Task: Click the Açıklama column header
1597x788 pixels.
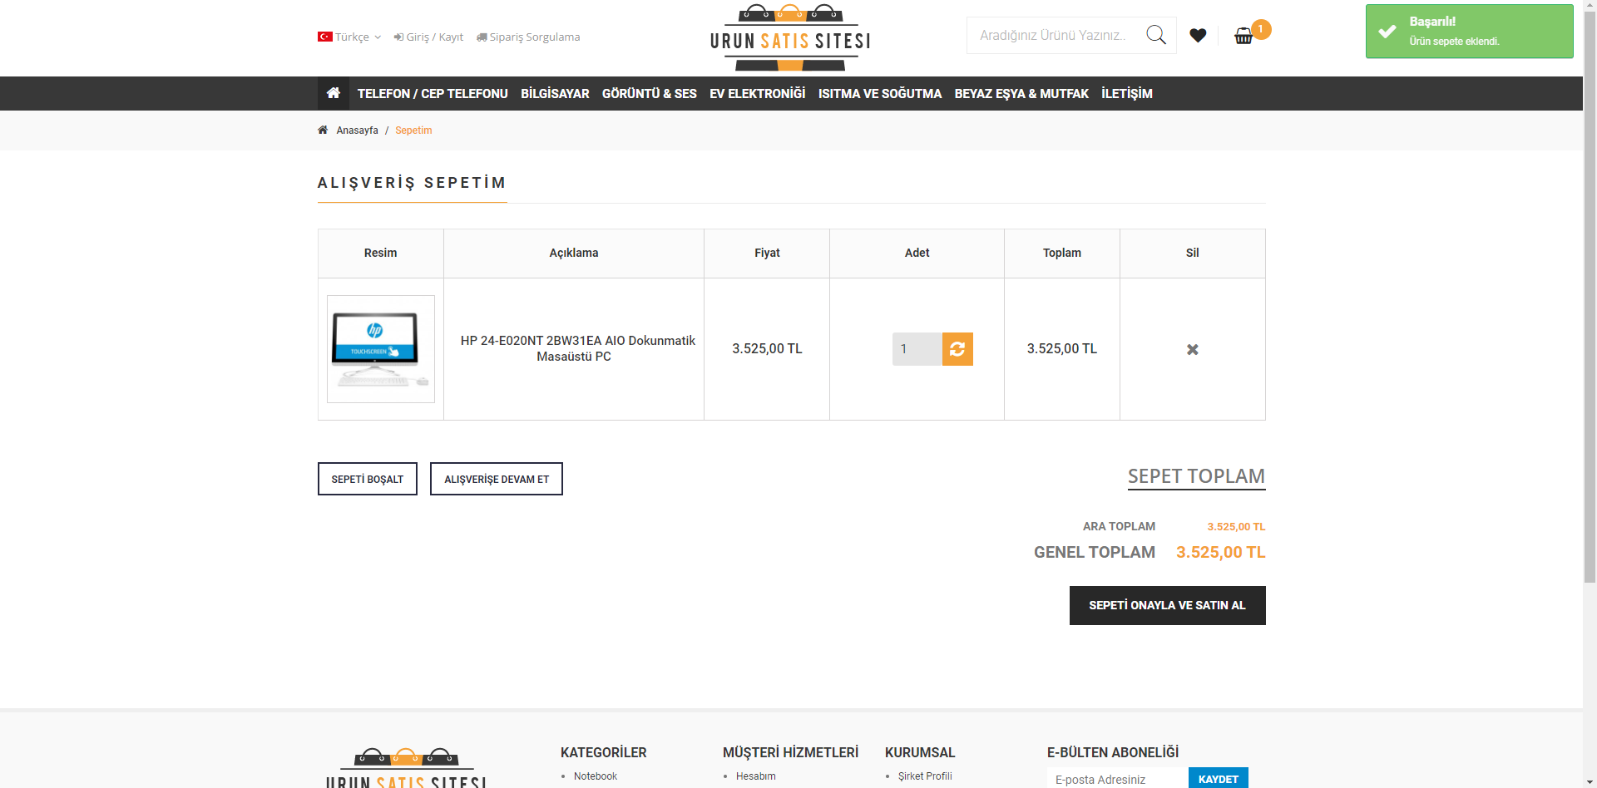Action: [x=574, y=253]
